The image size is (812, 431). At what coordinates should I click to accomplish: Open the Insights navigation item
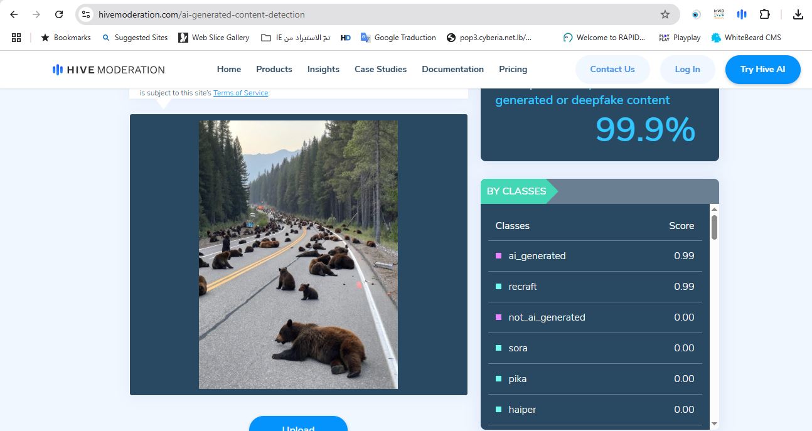(323, 69)
